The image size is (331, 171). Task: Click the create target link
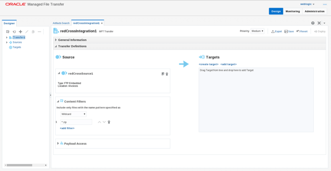click(208, 64)
